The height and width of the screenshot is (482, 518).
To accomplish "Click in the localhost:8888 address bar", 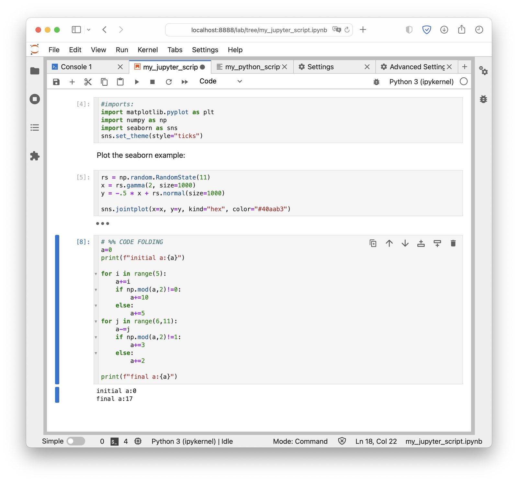I will (x=259, y=30).
